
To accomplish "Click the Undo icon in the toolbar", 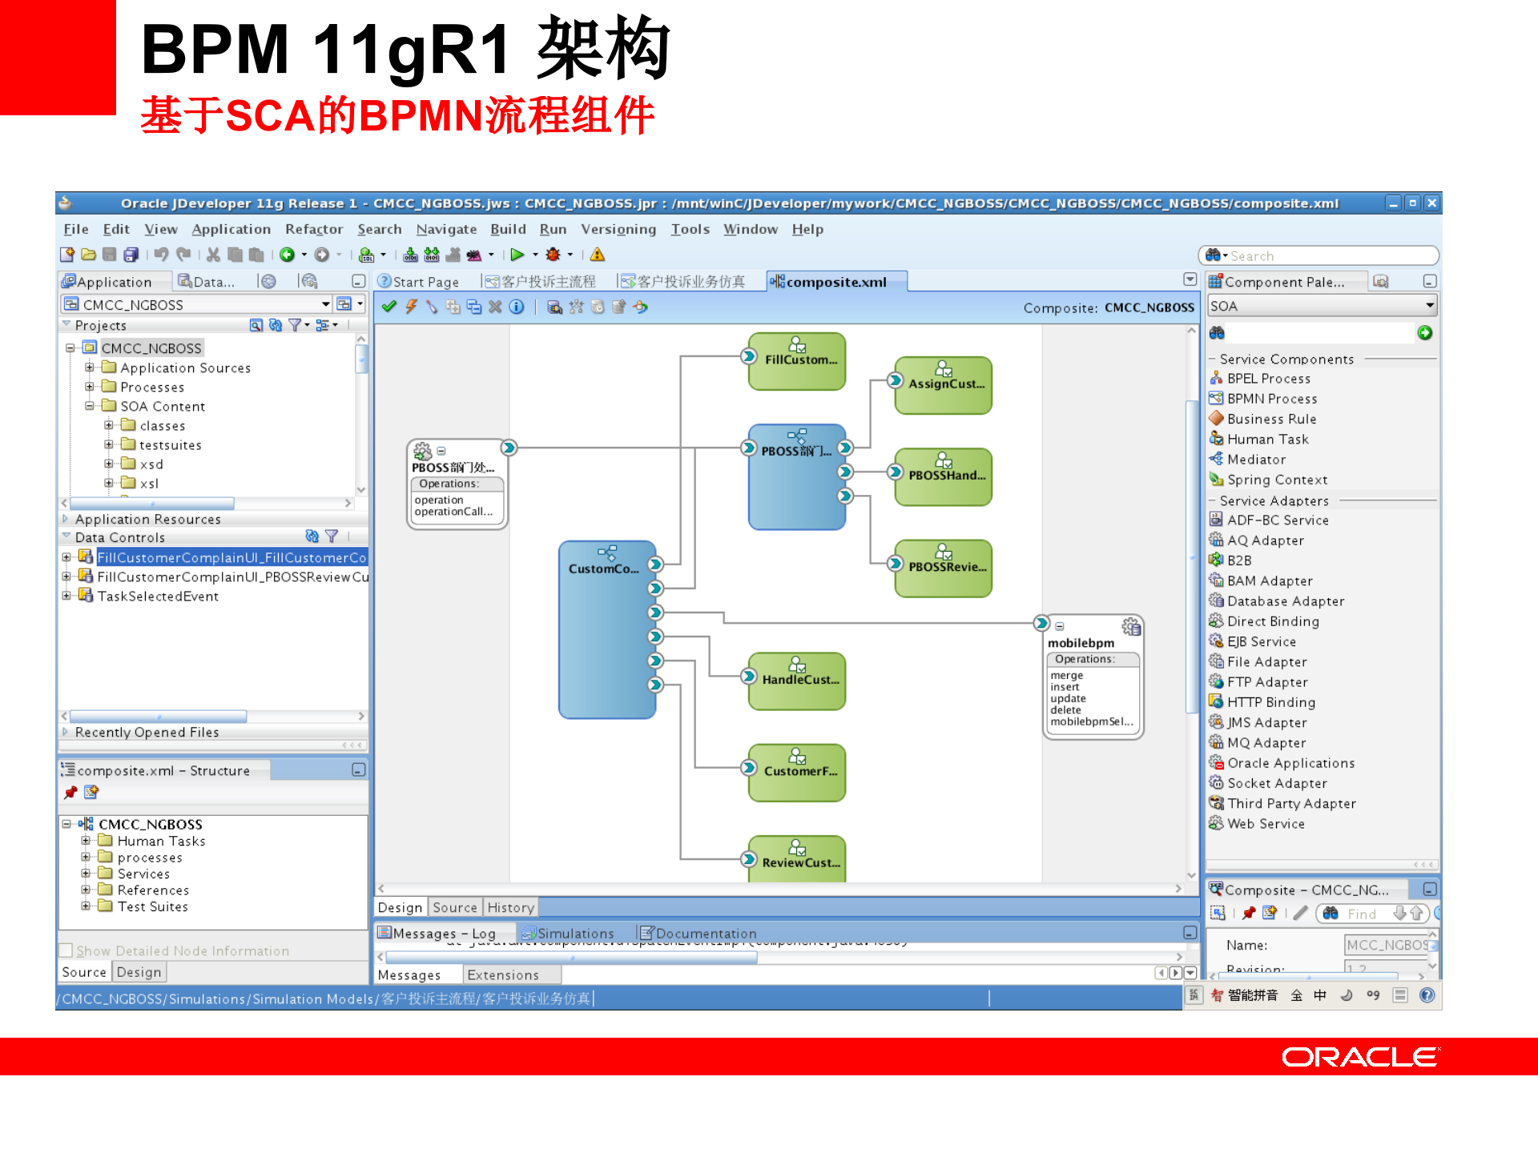I will [163, 254].
